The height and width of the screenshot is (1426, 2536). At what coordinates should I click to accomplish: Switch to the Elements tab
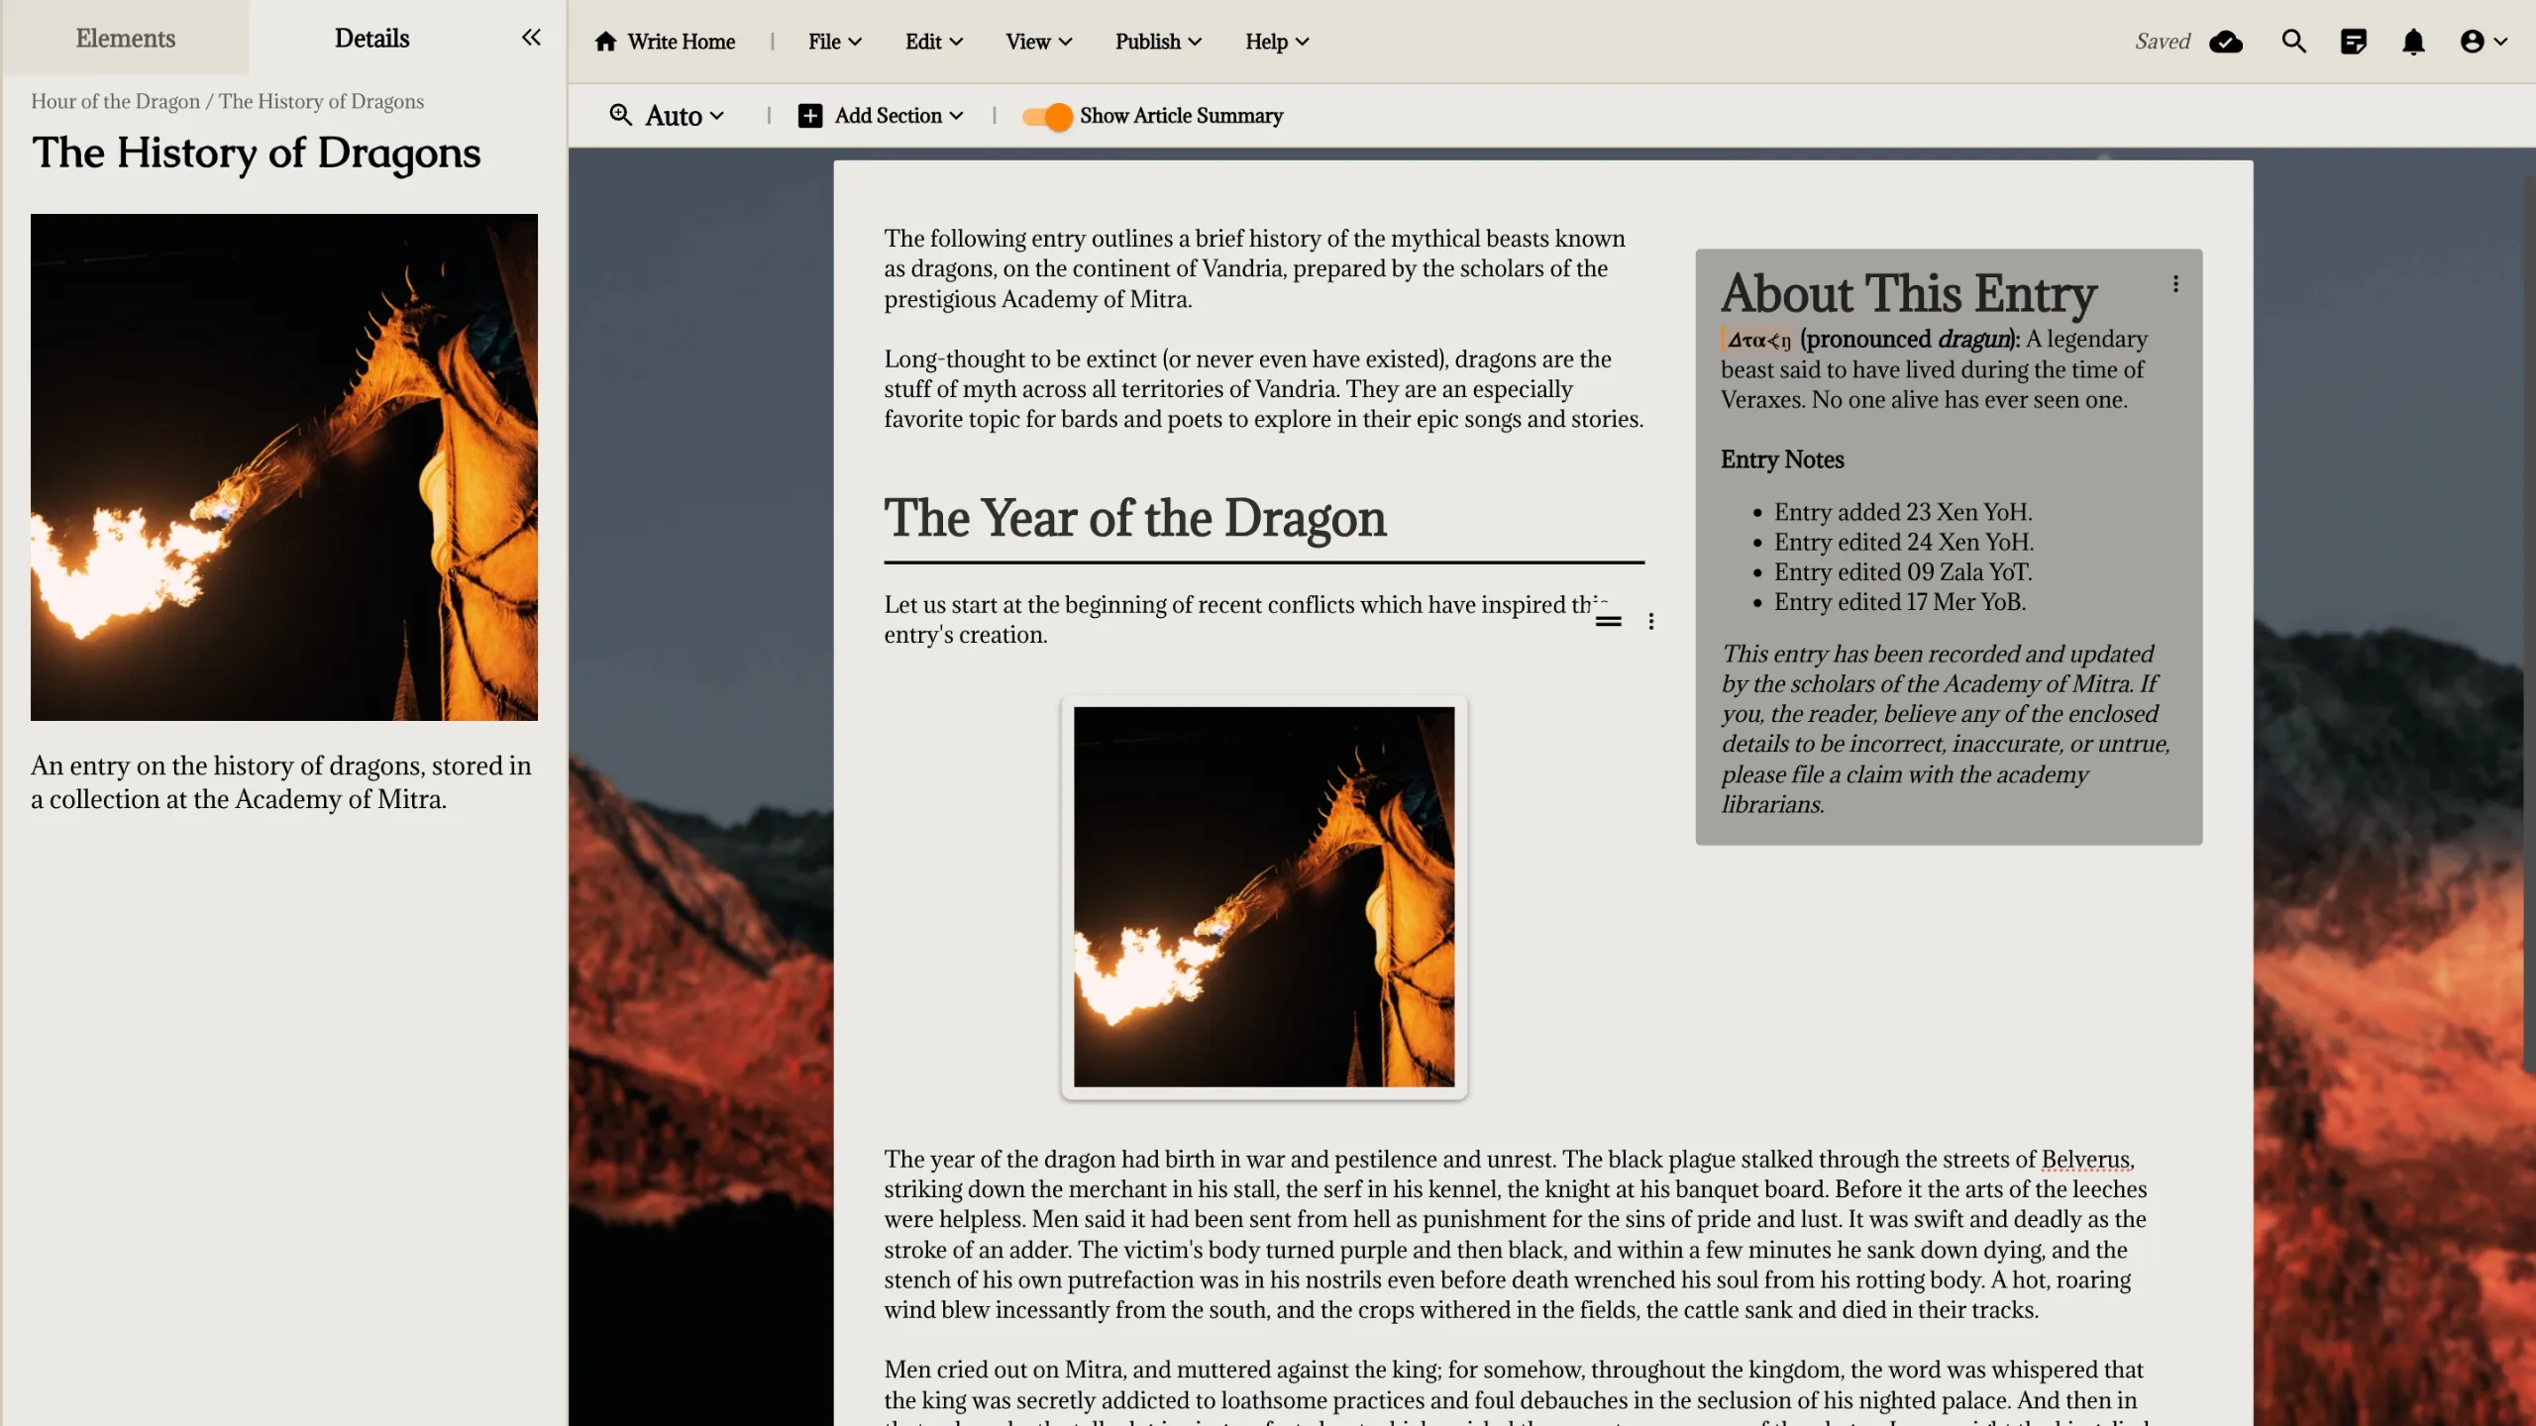[125, 38]
